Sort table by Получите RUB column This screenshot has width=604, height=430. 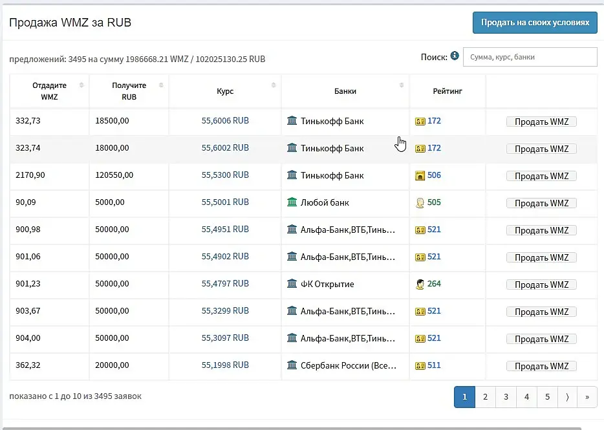pos(129,91)
